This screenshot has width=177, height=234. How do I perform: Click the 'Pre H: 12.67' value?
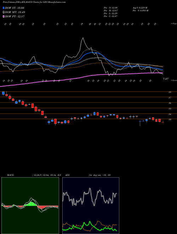coord(111,11)
